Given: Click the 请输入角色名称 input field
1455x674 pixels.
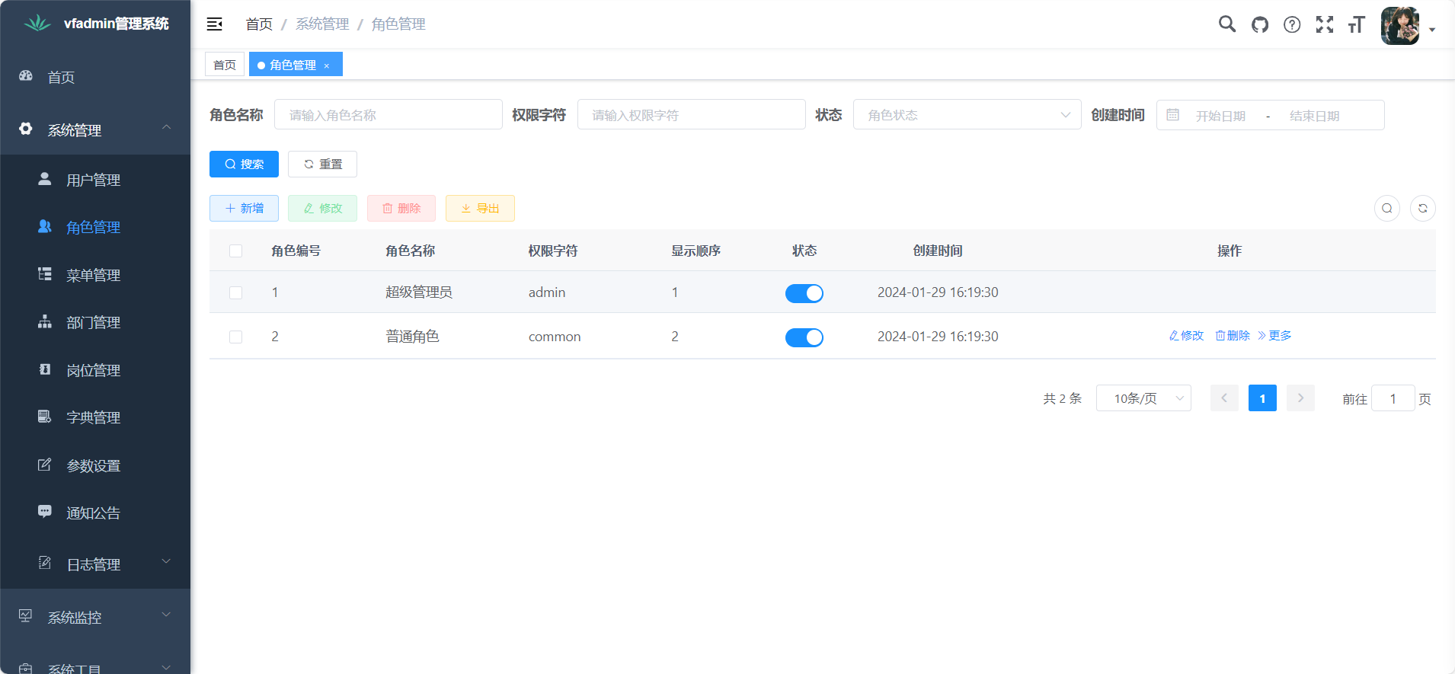Looking at the screenshot, I should (x=389, y=115).
